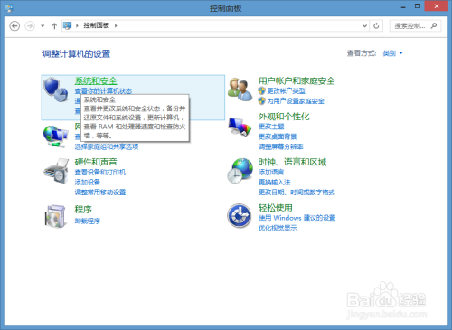Click 为用户设置家庭安全 link
The width and height of the screenshot is (452, 330).
click(x=296, y=101)
